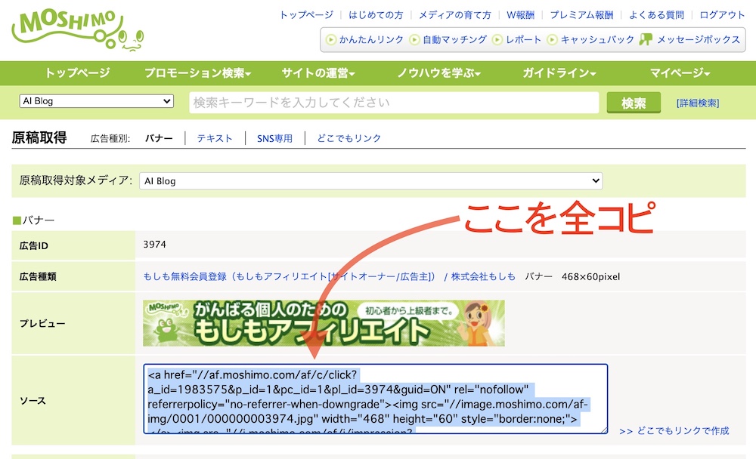Screen dimensions: 756x459
Task: Open the W報酬 link
Action: (x=520, y=15)
